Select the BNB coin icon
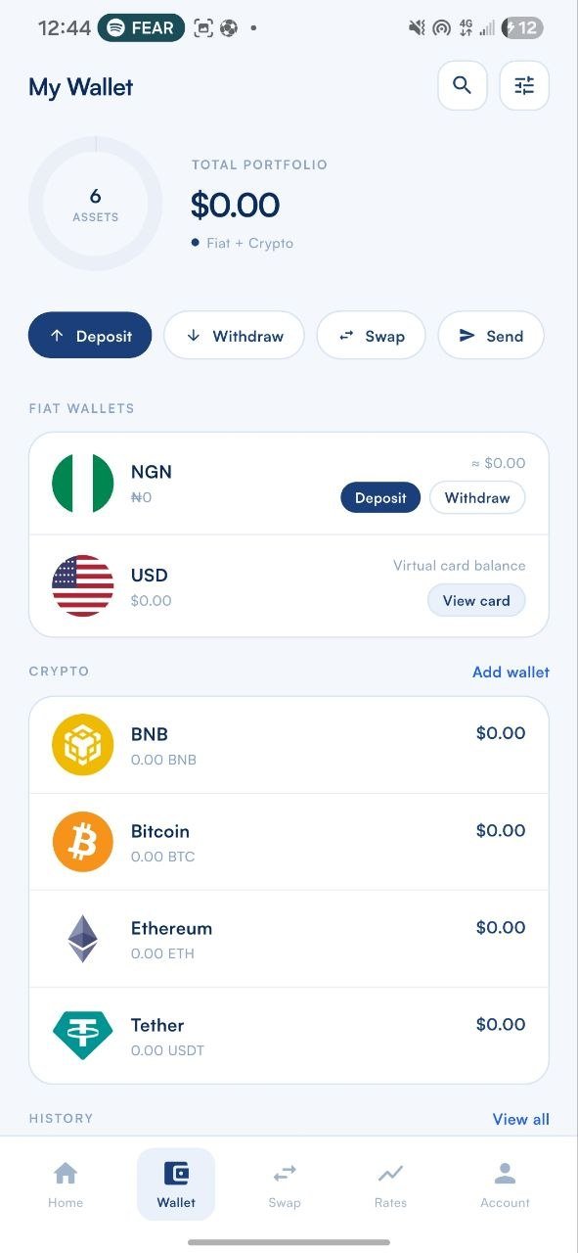 [82, 744]
